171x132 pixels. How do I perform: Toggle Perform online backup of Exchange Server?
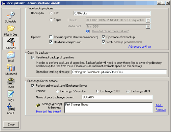point(33,86)
